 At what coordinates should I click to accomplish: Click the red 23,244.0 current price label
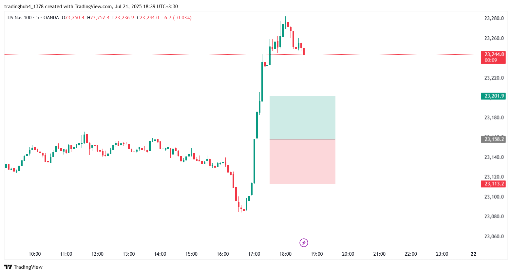tap(494, 54)
